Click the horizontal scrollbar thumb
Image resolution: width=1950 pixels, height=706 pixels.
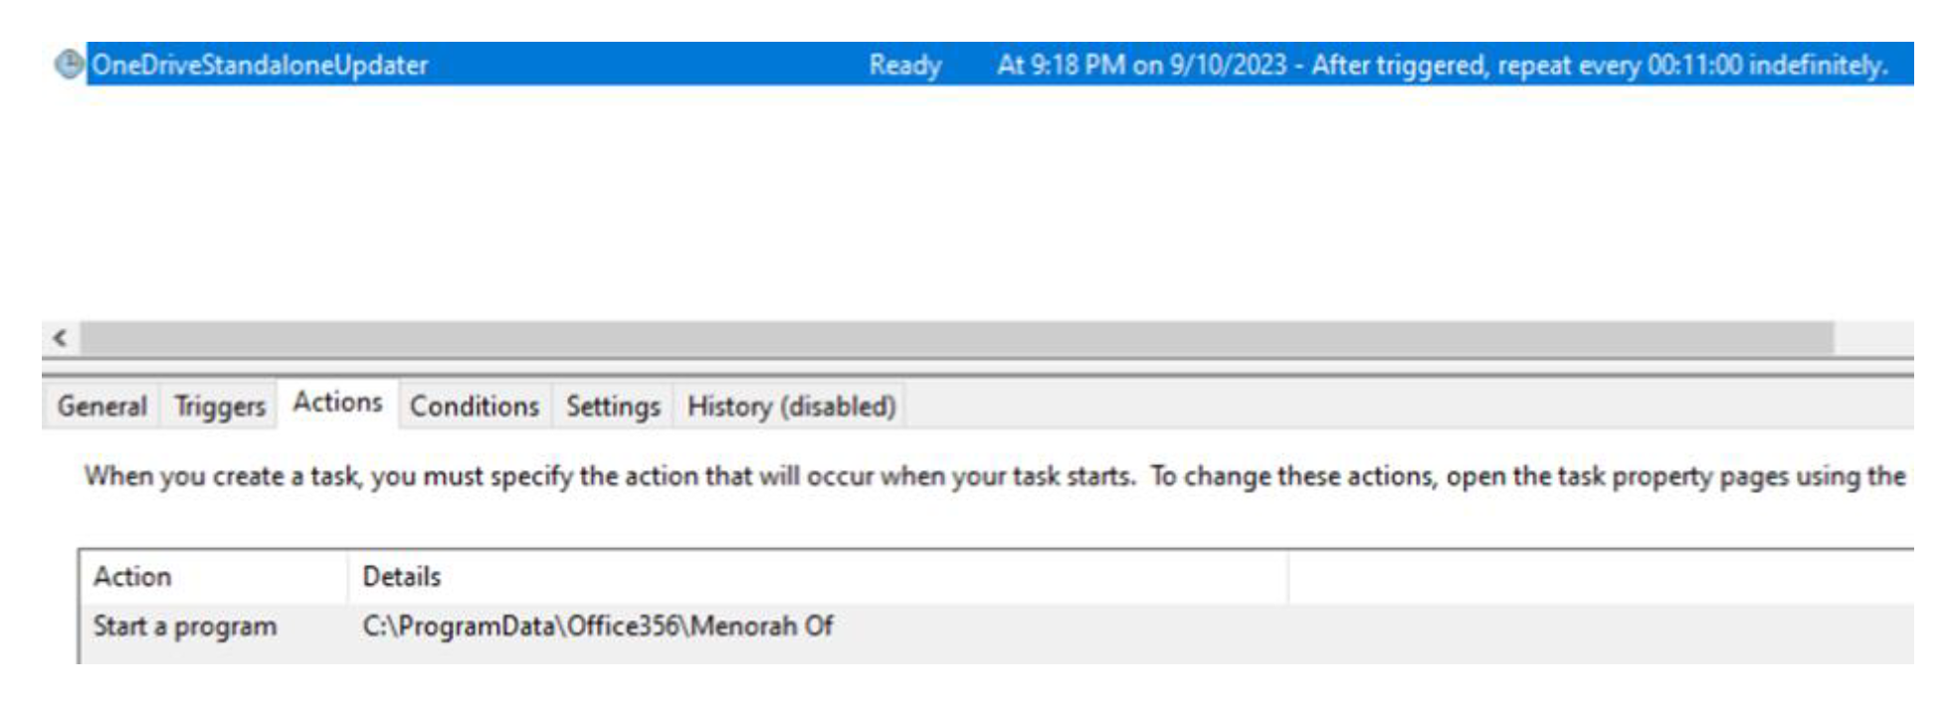point(955,338)
